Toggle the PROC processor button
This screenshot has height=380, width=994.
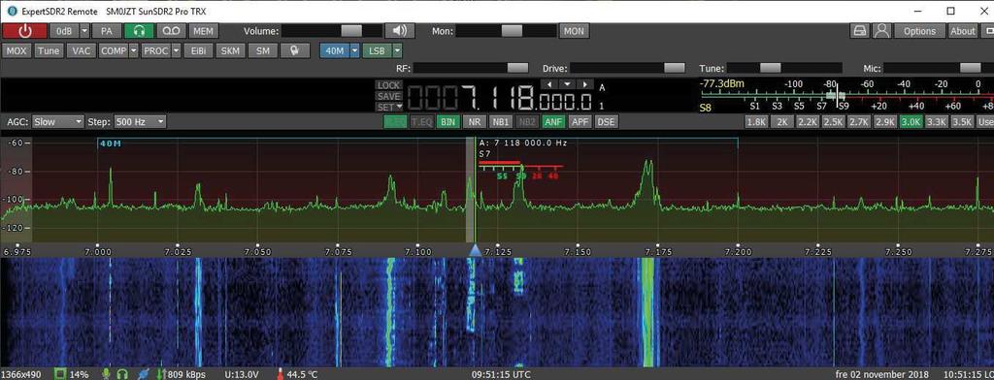pos(155,50)
